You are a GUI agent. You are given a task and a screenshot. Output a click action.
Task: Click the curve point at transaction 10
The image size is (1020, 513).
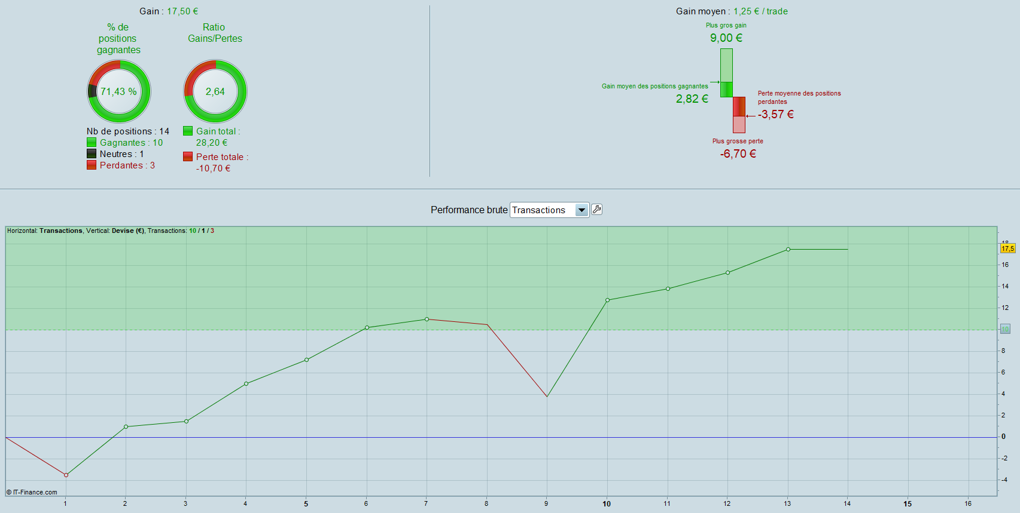click(x=607, y=300)
